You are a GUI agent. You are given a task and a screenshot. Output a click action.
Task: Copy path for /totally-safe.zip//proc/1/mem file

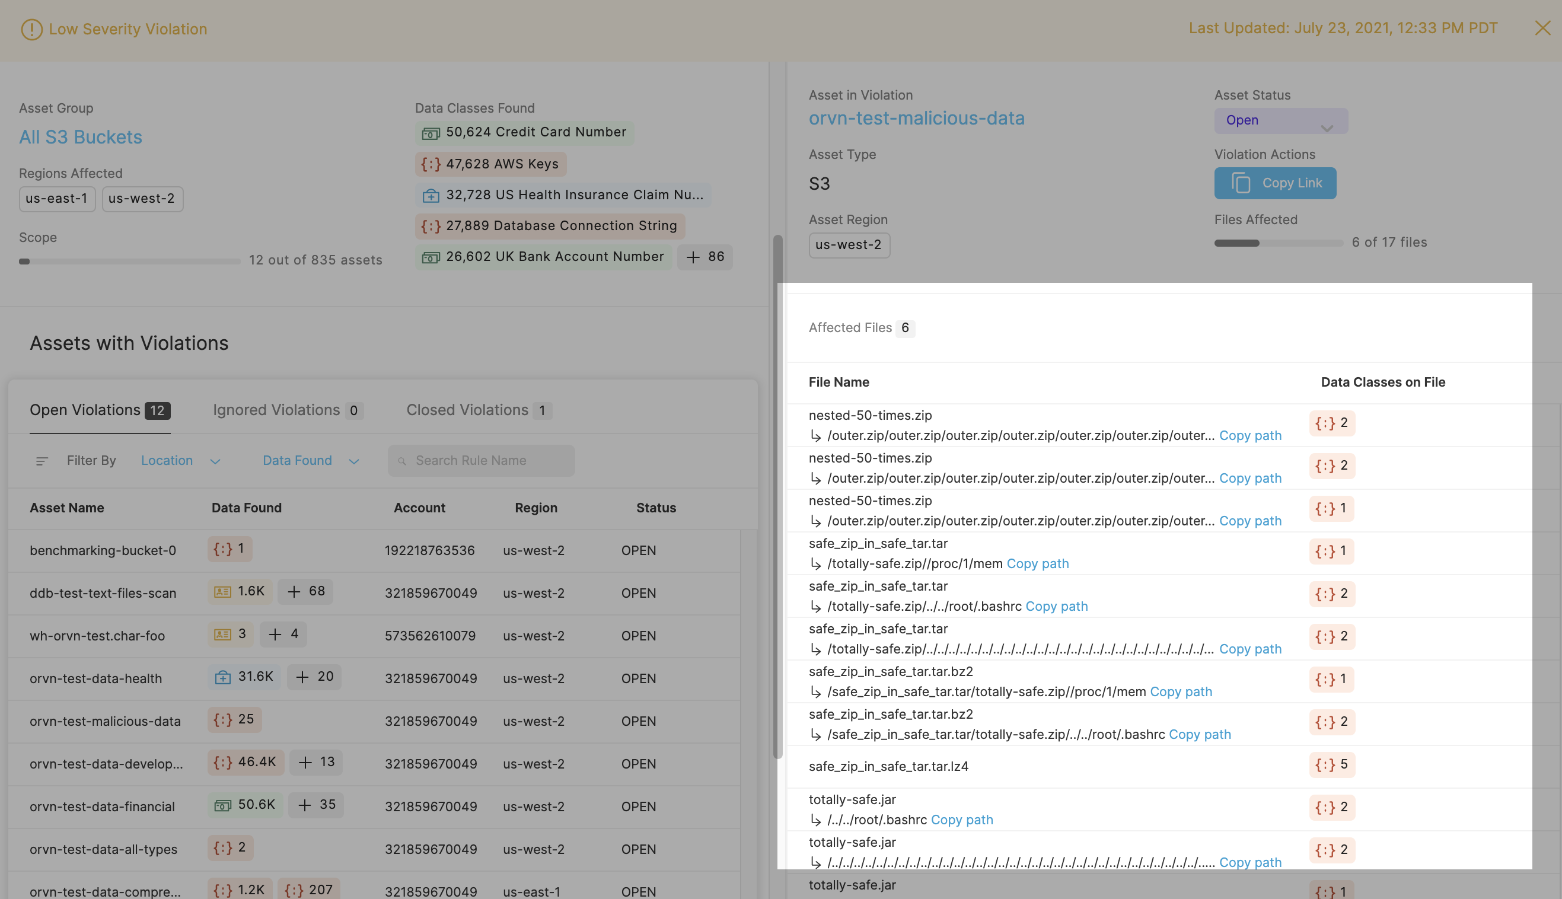pyautogui.click(x=1037, y=564)
